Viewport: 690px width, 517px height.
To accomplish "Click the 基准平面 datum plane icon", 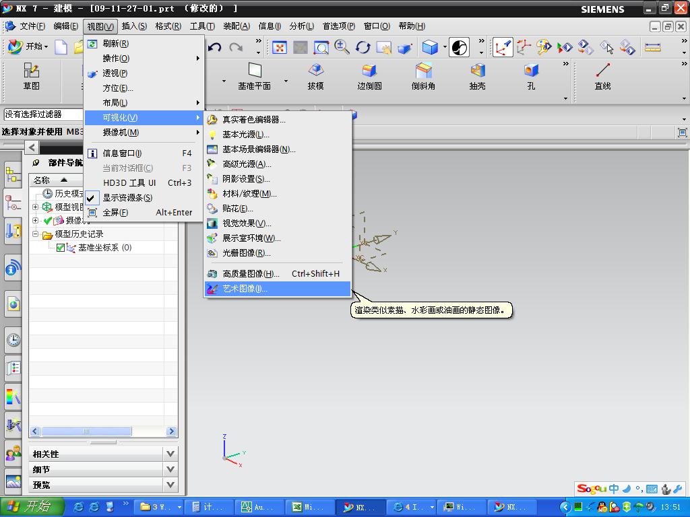I will pos(255,70).
